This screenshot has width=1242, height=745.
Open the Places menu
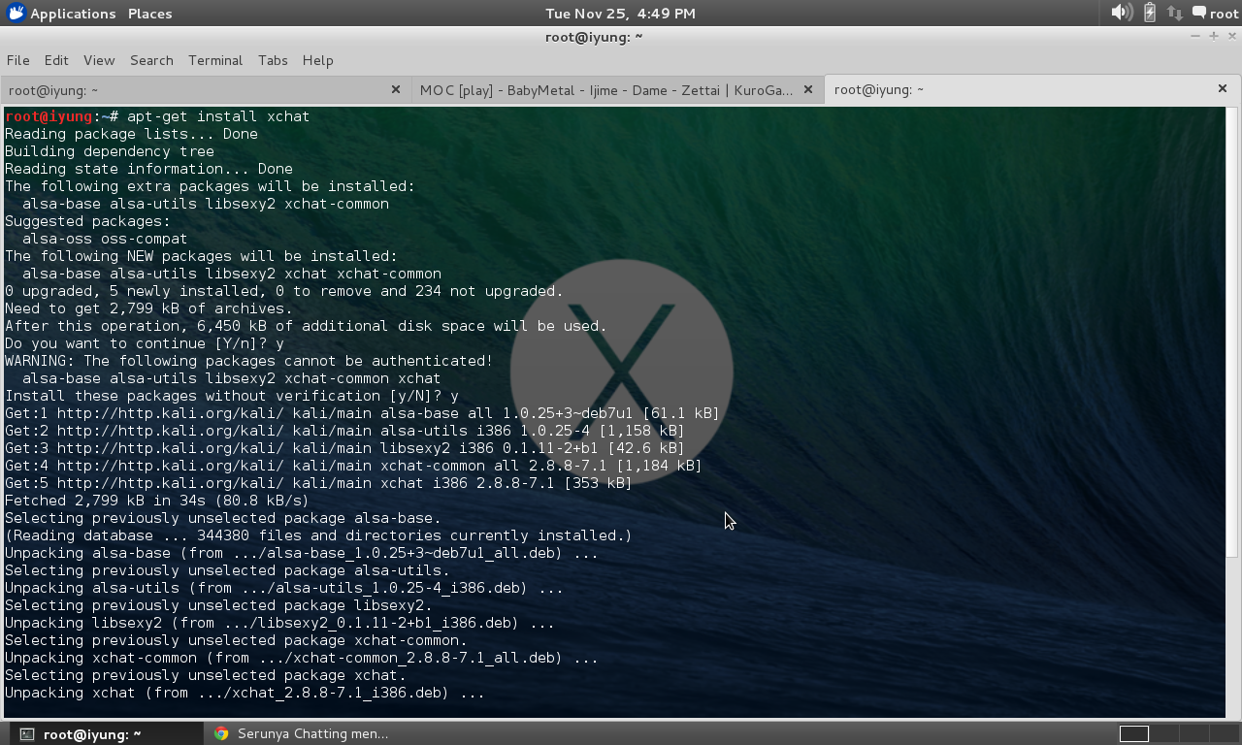148,13
